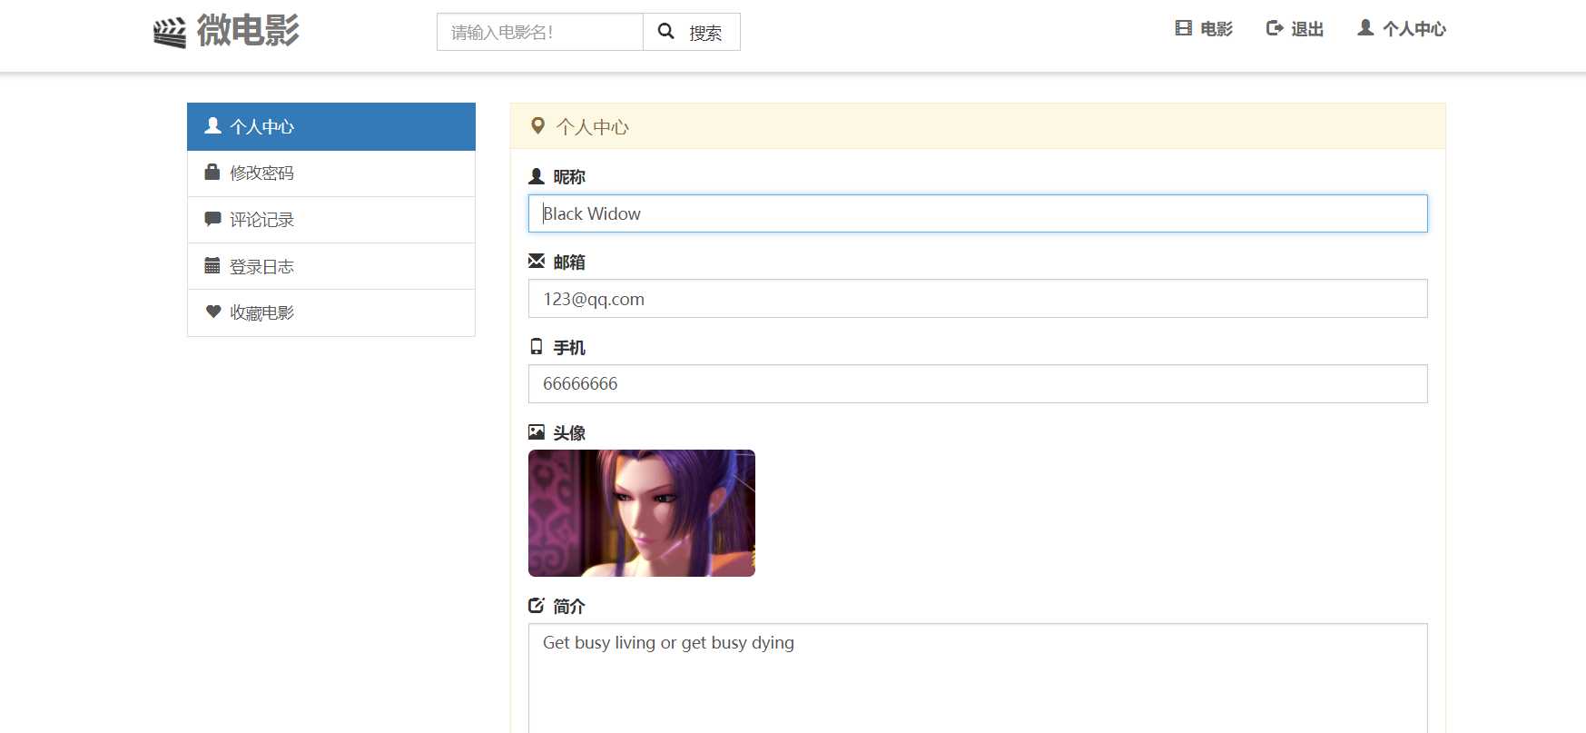Click the comment bubble icon
The width and height of the screenshot is (1586, 733).
(212, 219)
